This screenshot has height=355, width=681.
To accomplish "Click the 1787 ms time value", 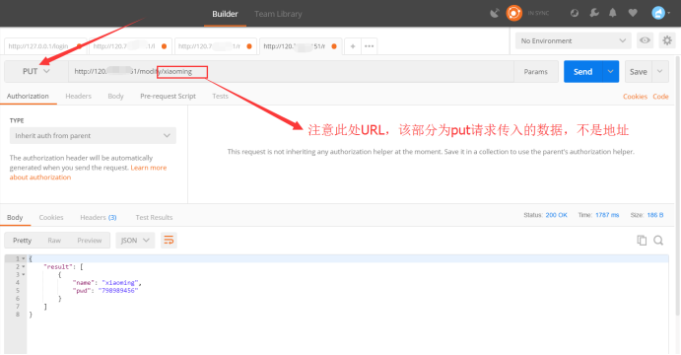I will click(607, 215).
